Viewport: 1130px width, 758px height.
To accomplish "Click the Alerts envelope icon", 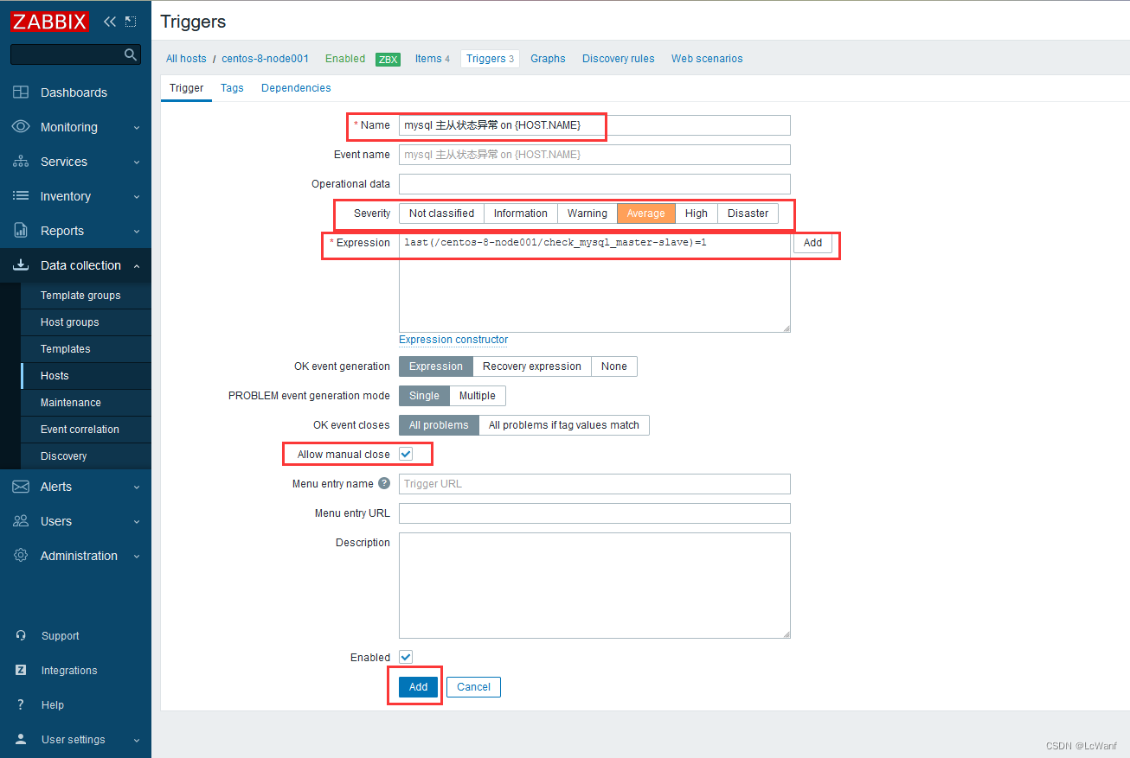I will 21,487.
